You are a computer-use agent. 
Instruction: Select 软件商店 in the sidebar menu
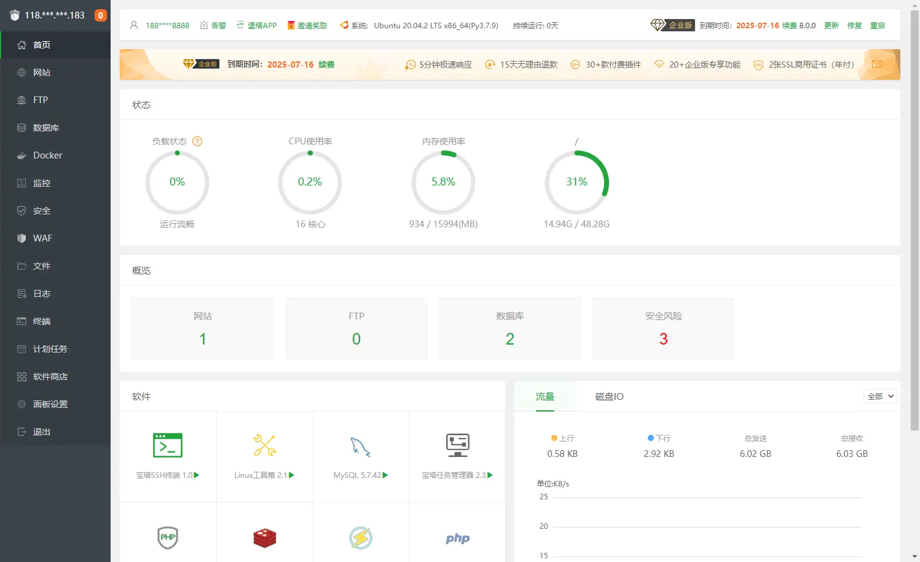50,377
